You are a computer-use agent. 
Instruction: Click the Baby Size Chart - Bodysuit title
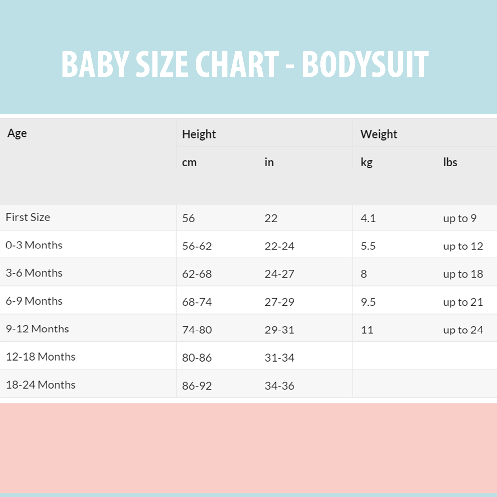coord(245,64)
